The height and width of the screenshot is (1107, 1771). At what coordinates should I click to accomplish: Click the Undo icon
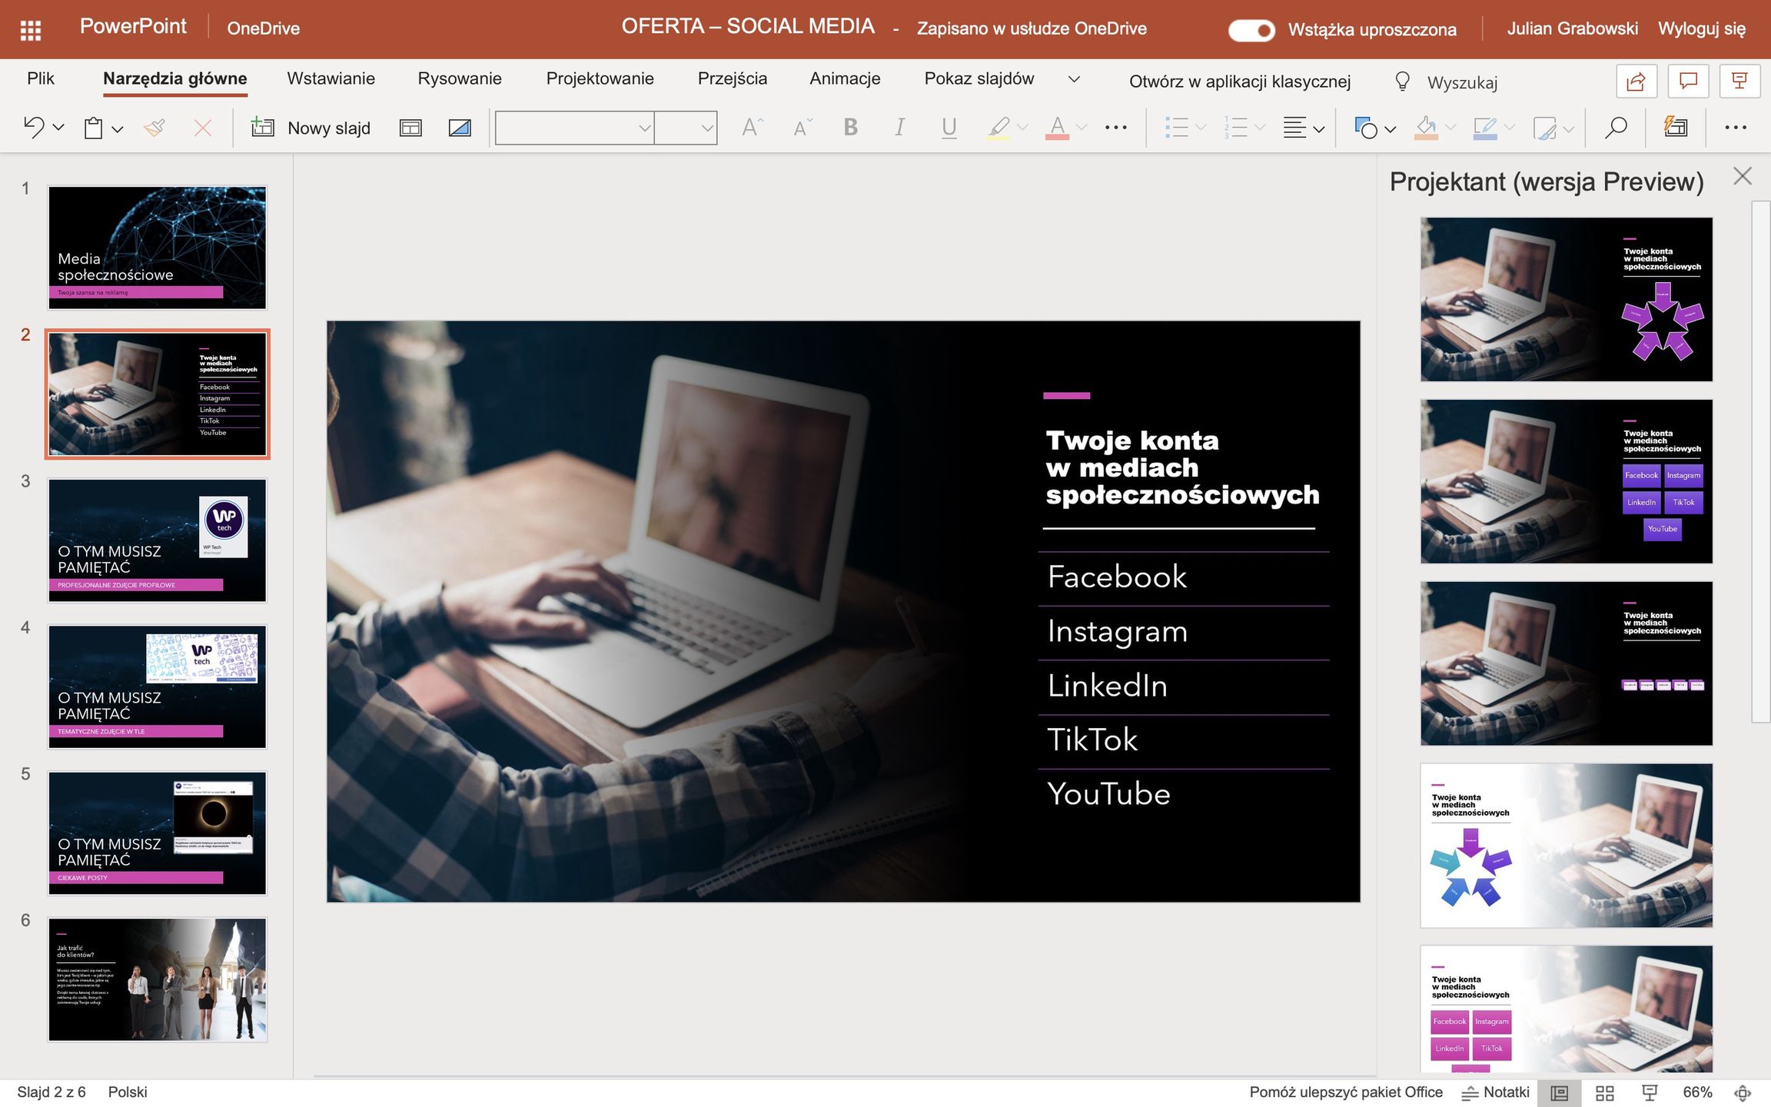click(x=34, y=127)
